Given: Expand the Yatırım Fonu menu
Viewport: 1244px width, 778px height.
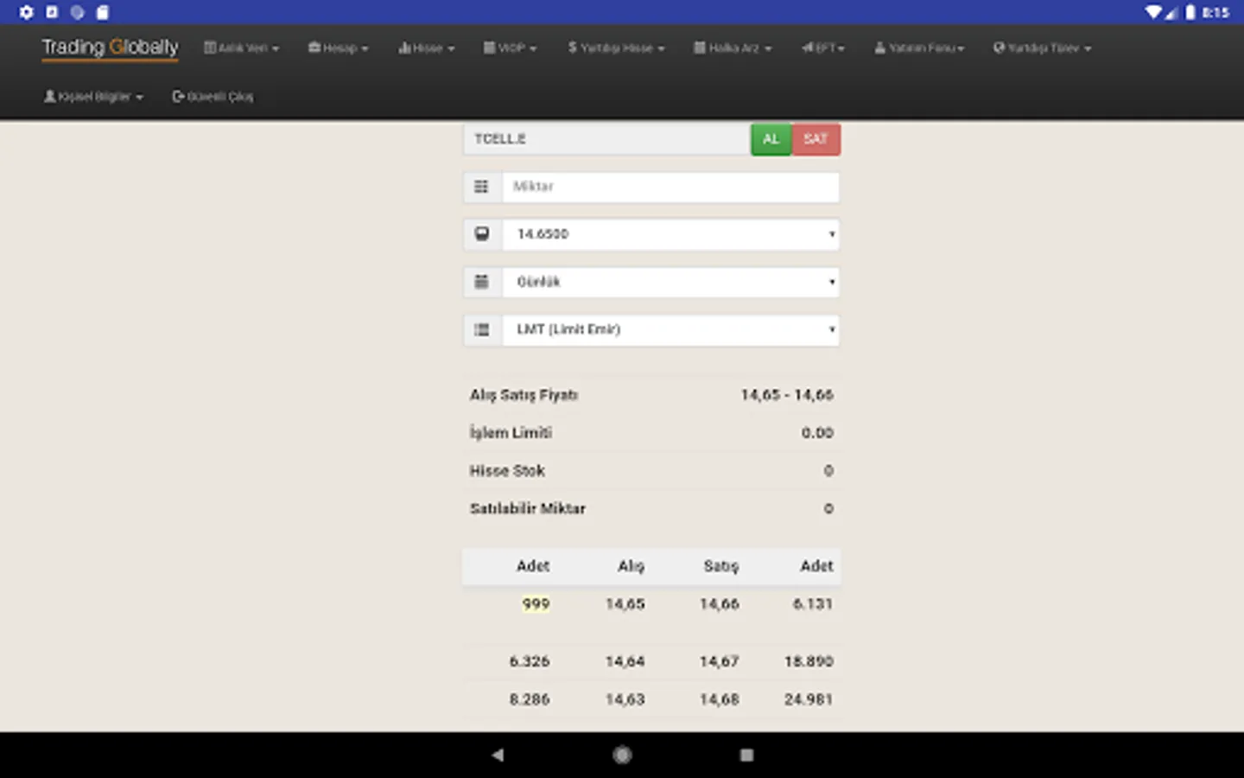Looking at the screenshot, I should pyautogui.click(x=919, y=48).
